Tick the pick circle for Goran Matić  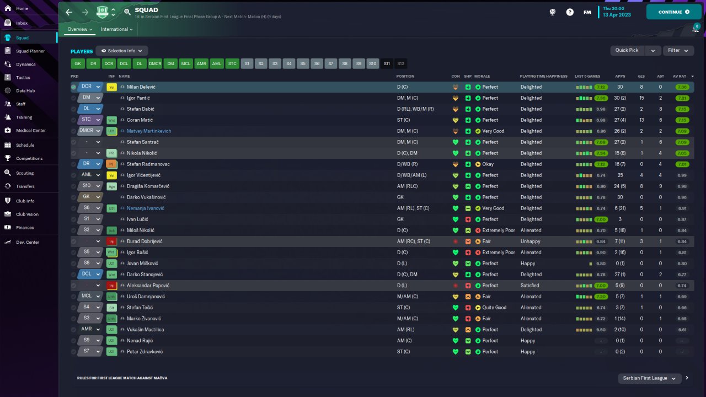[x=73, y=120]
